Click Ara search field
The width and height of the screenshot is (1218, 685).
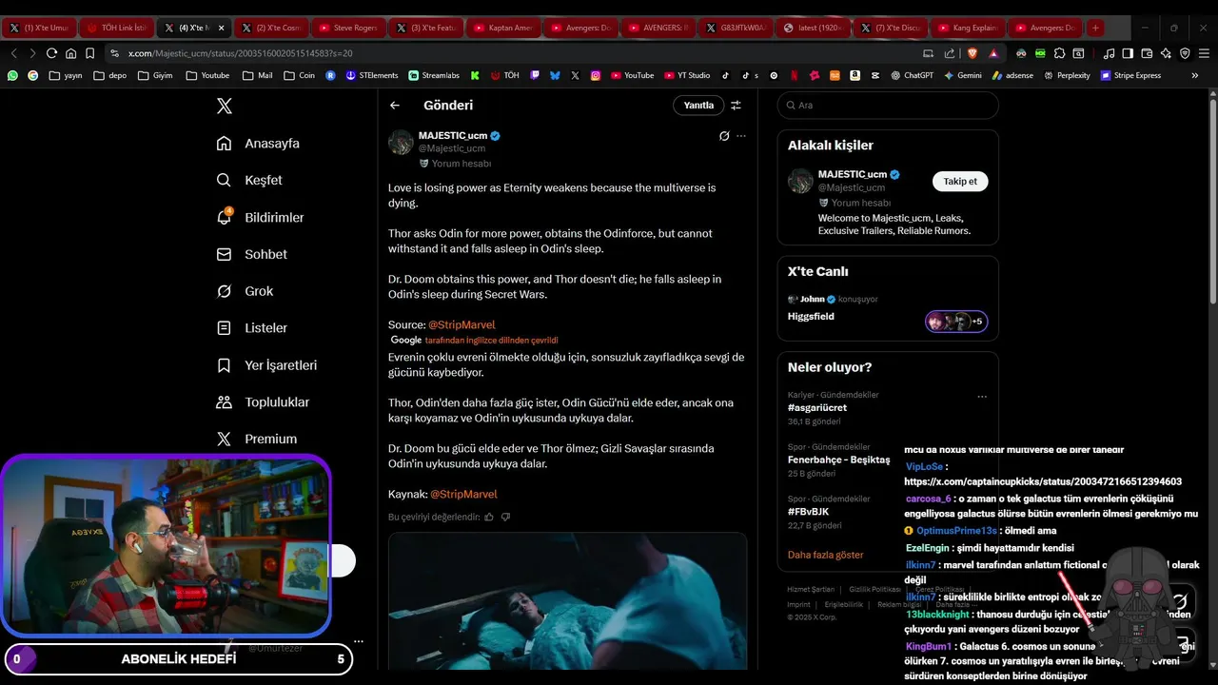(x=888, y=106)
